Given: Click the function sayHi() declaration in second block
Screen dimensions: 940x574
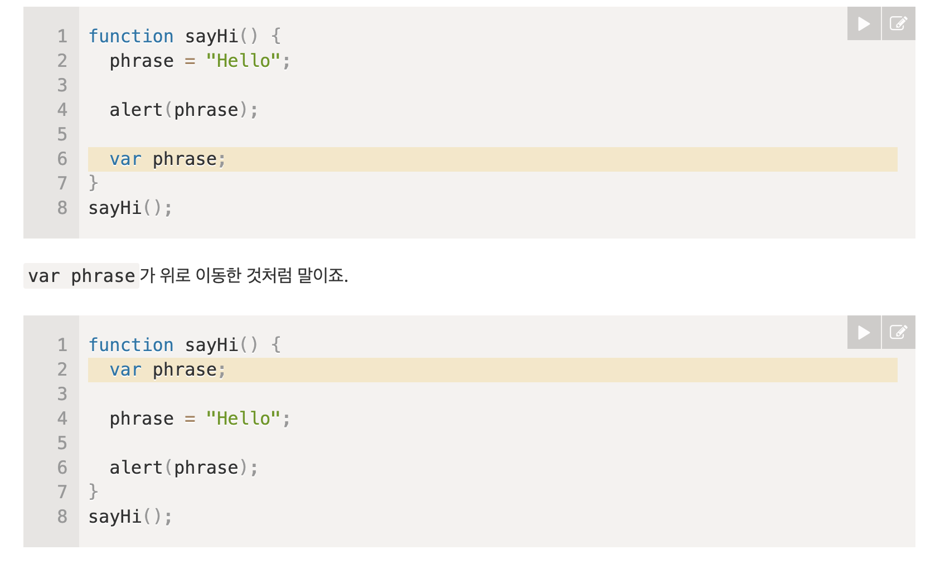Looking at the screenshot, I should [184, 345].
